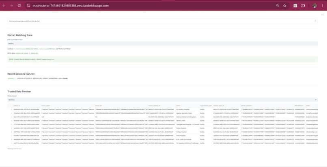Click the Recent Sessions (SQLite) heading
Viewport: 327px width, 167px height.
click(21, 74)
